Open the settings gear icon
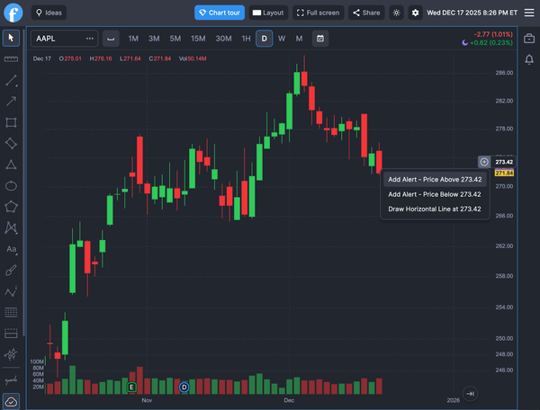Viewport: 540px width, 410px height. (415, 13)
